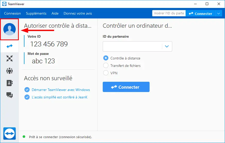The height and width of the screenshot is (143, 225).
Task: Select the Contrôle à distance radio button
Action: [x=106, y=58]
